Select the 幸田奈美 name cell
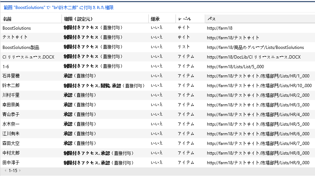This screenshot has width=315, height=176. [11, 105]
